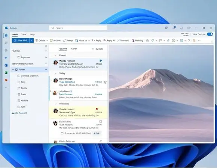Click the Move to button

click(x=81, y=40)
